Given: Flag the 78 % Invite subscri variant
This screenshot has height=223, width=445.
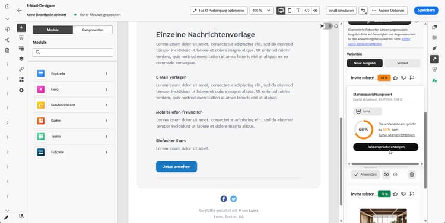Looking at the screenshot, I should tap(412, 194).
